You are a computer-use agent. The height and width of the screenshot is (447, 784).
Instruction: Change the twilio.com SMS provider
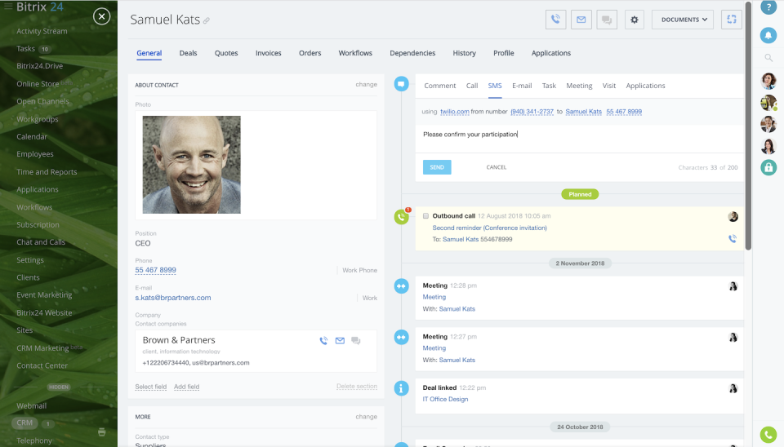[x=455, y=112]
